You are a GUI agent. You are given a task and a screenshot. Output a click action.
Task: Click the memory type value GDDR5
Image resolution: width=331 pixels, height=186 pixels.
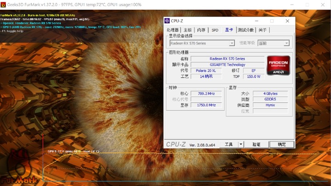point(270,99)
